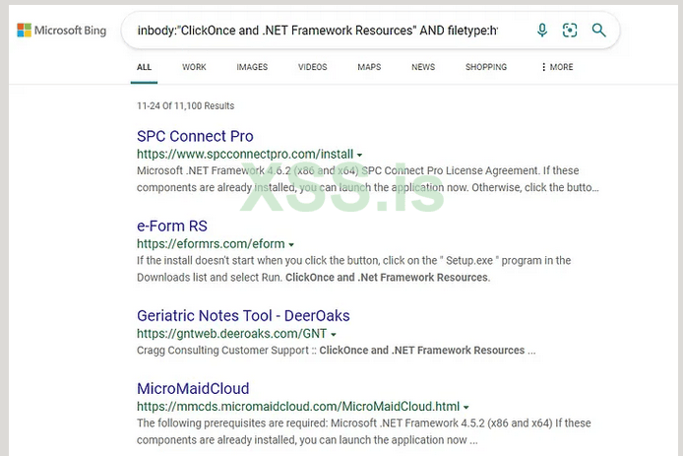Switch to the WORK tab

pos(194,67)
